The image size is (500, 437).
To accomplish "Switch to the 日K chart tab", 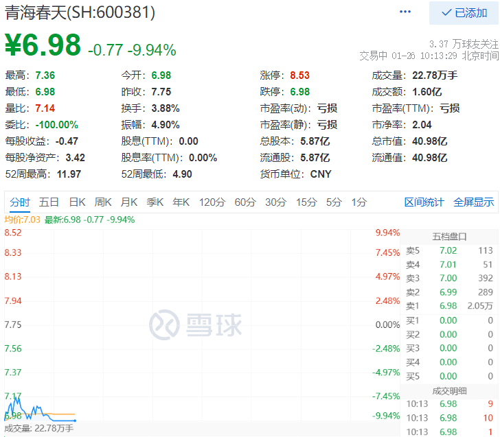I will 77,202.
